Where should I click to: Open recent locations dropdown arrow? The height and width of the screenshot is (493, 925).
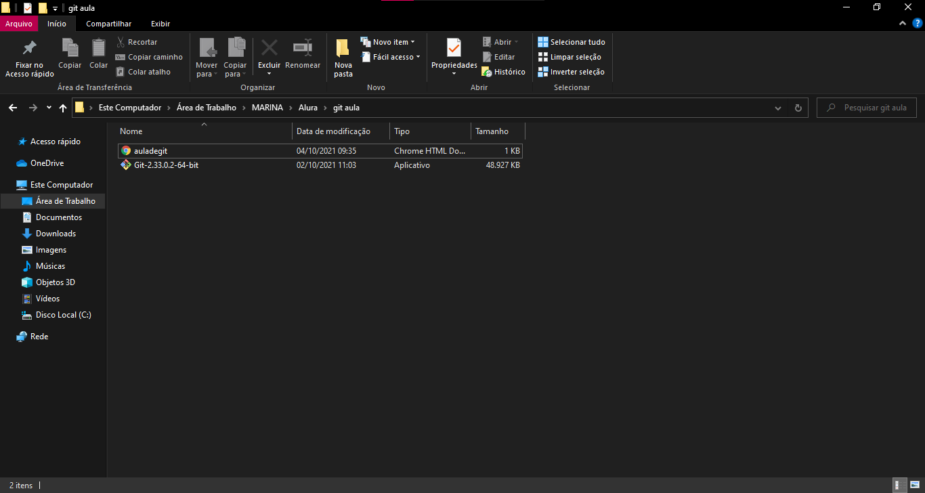click(49, 108)
